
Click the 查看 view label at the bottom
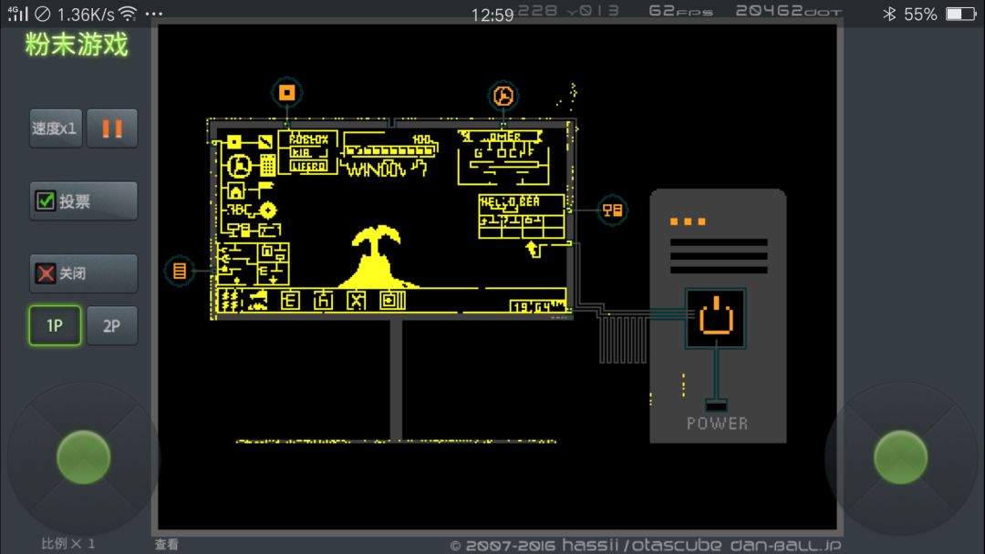(167, 545)
